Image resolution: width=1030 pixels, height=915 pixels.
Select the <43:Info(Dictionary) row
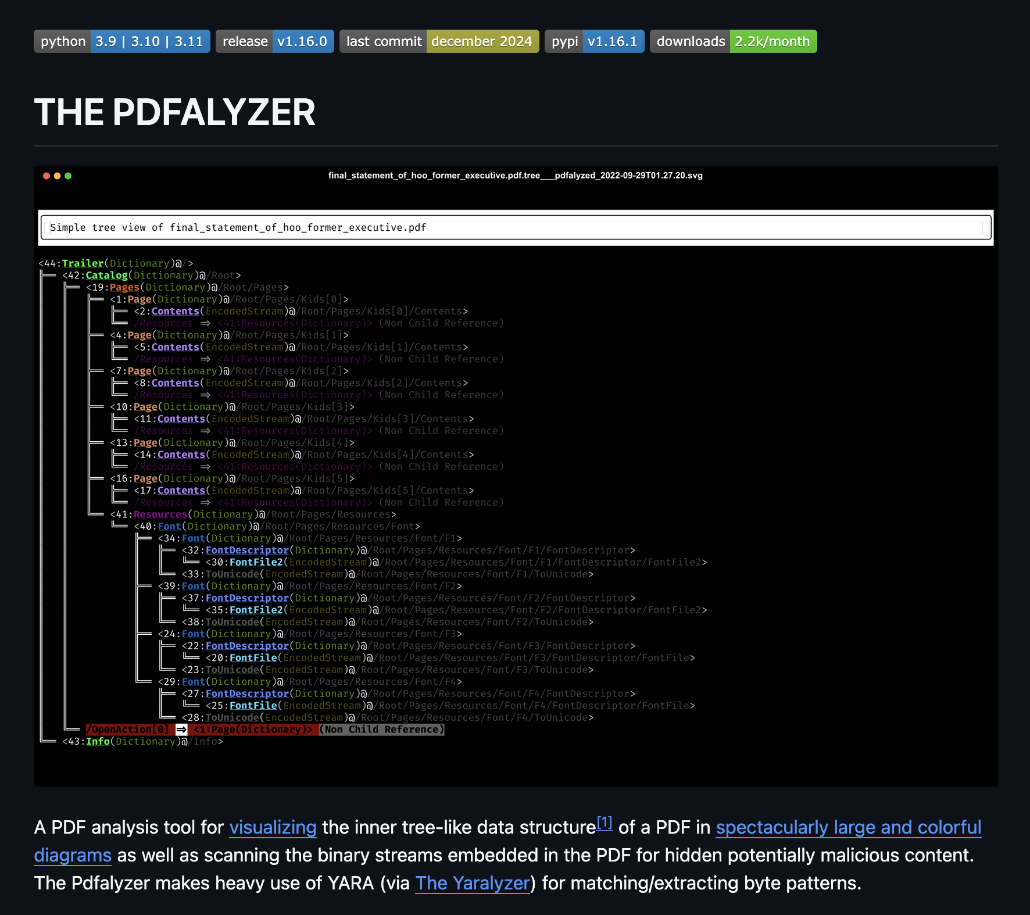[x=143, y=741]
